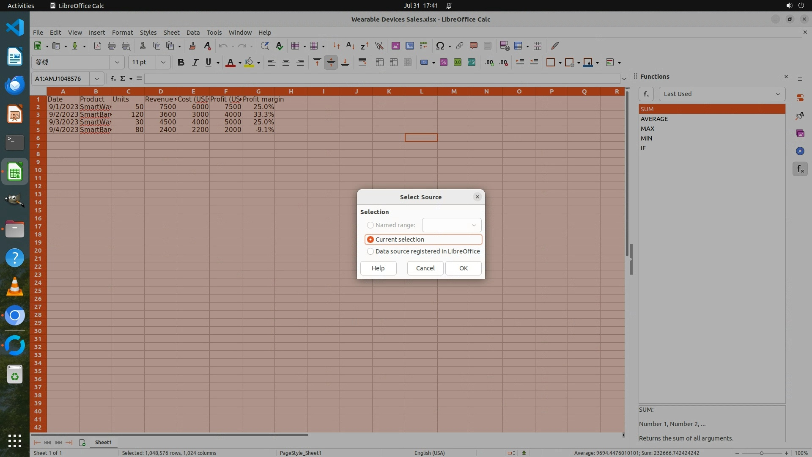
Task: Click the Bold formatting icon
Action: 181,63
